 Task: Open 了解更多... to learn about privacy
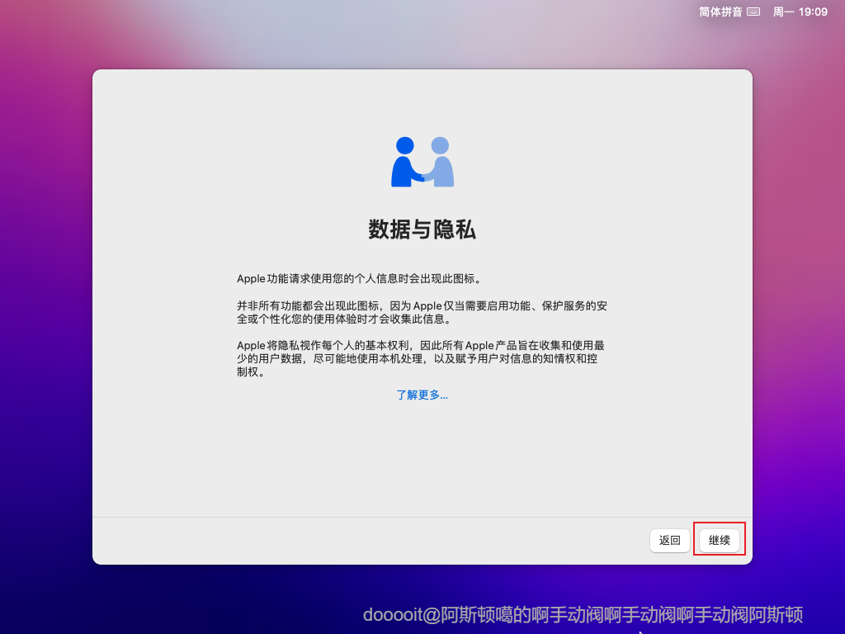click(422, 395)
